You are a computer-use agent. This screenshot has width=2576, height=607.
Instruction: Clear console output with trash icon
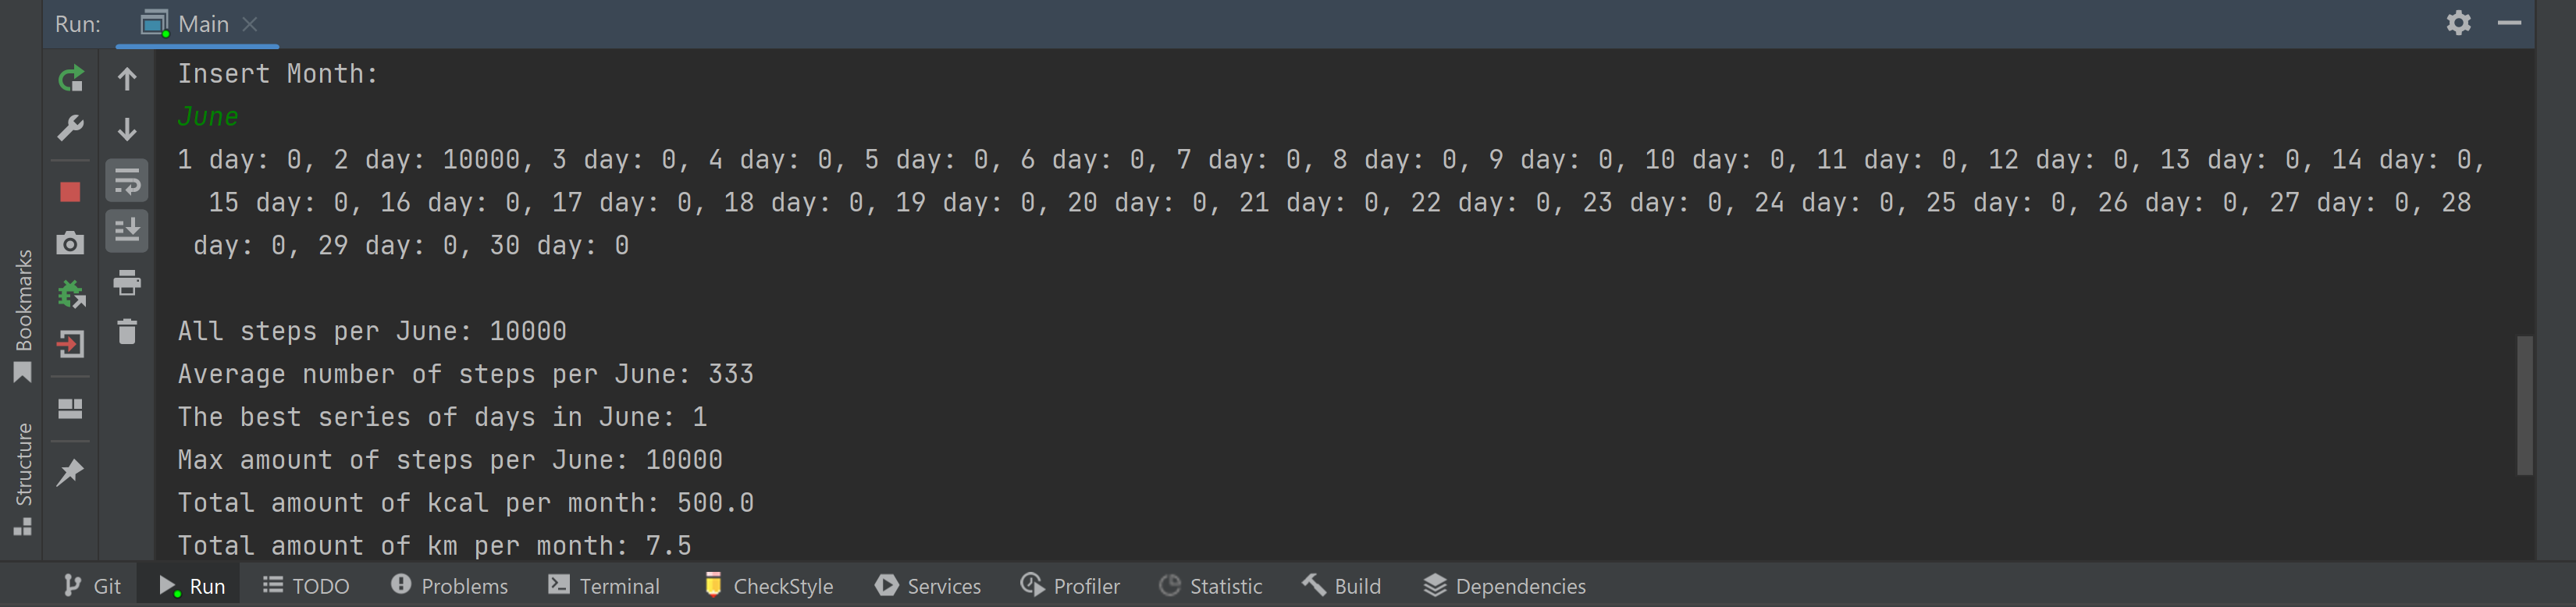[127, 332]
